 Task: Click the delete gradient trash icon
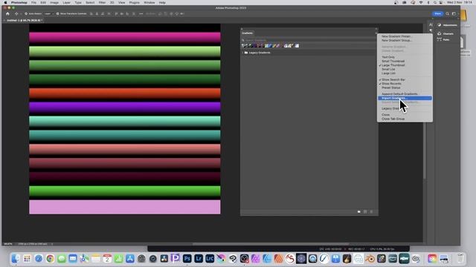coord(371,212)
